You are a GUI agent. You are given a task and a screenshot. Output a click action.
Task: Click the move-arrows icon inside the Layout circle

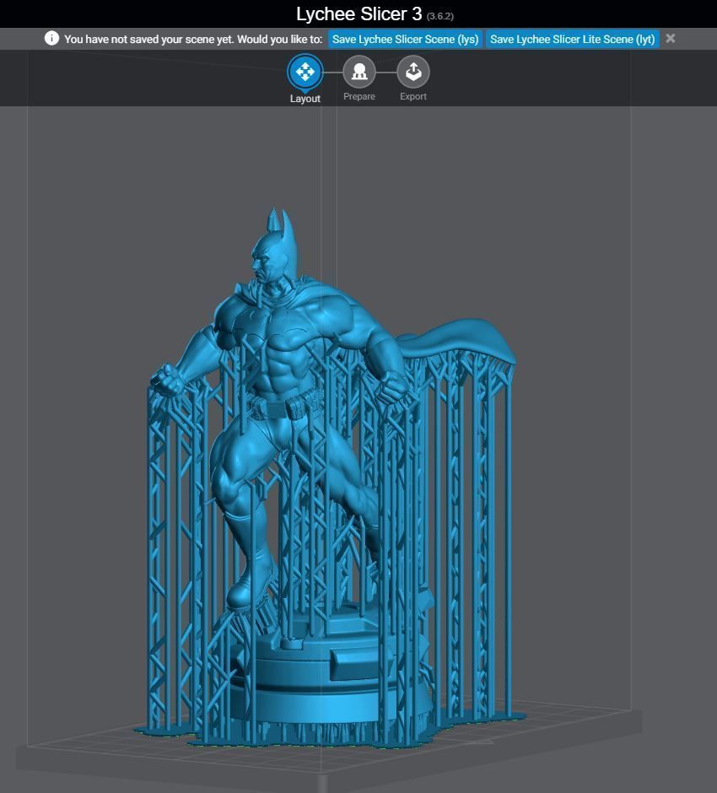click(x=305, y=73)
